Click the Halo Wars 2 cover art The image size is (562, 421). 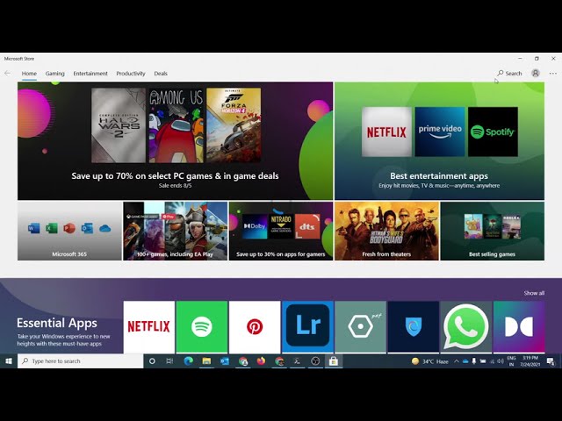(119, 125)
